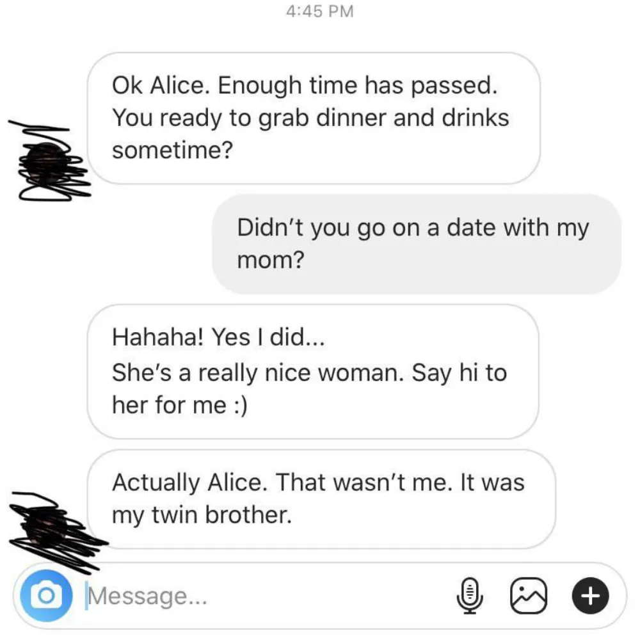Open the camera from the blue icon
Image resolution: width=640 pixels, height=640 pixels.
[x=46, y=595]
